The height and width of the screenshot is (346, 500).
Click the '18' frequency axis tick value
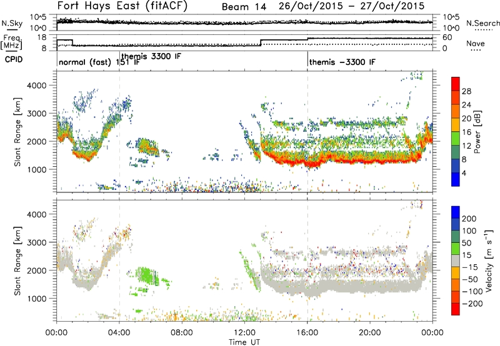pos(42,37)
